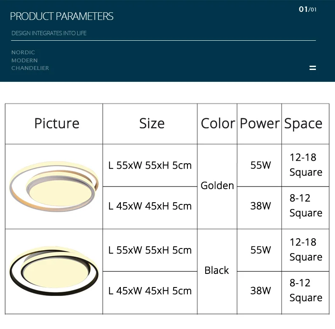
Task: Select the golden ceiling lamp picture
Action: tap(54, 186)
